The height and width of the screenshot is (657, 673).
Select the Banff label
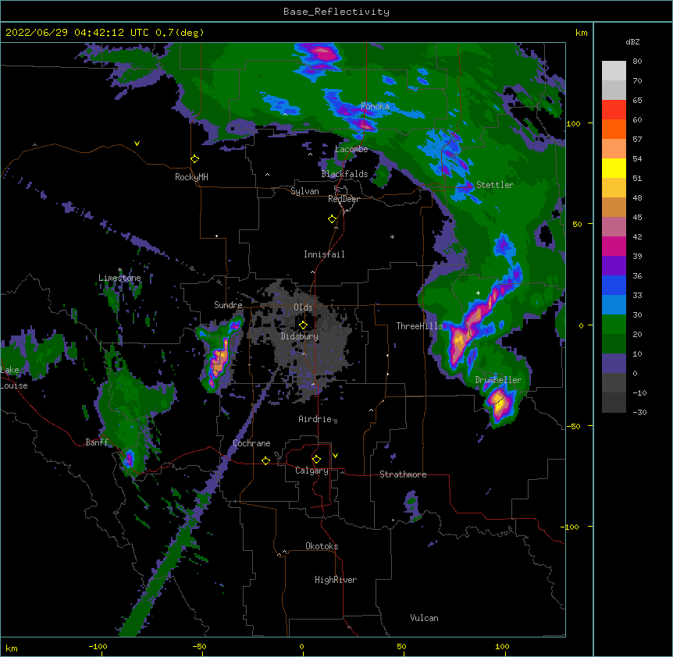tap(97, 442)
